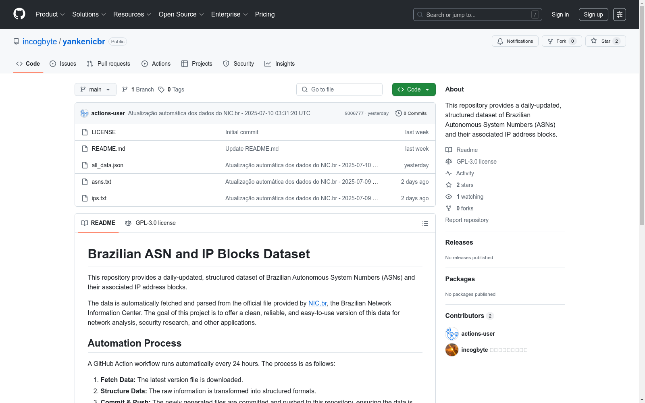Focus the Search or jump to field
The image size is (645, 403).
pyautogui.click(x=478, y=15)
